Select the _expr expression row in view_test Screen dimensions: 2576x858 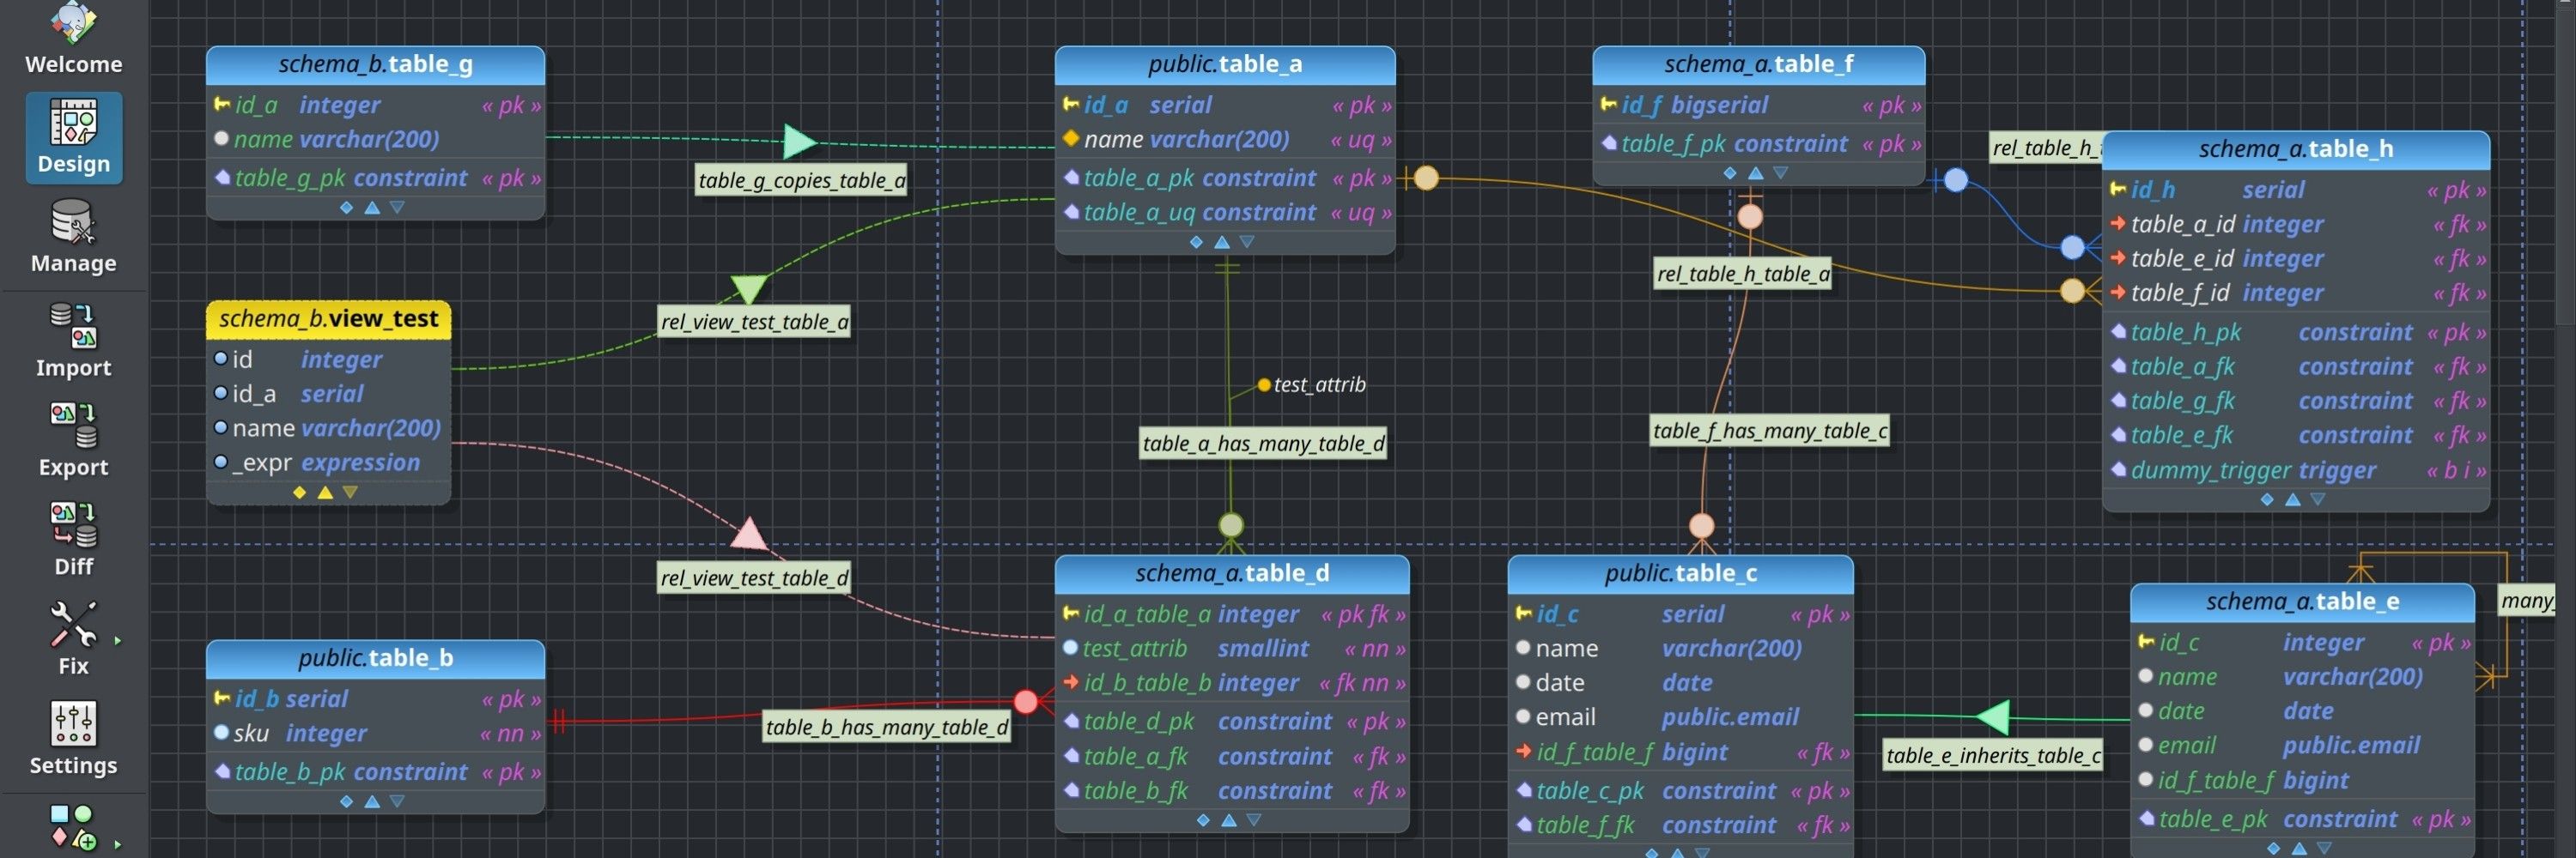click(x=329, y=463)
